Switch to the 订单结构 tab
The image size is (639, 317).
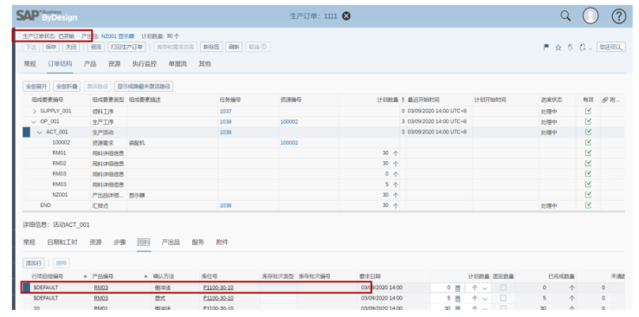[x=60, y=63]
